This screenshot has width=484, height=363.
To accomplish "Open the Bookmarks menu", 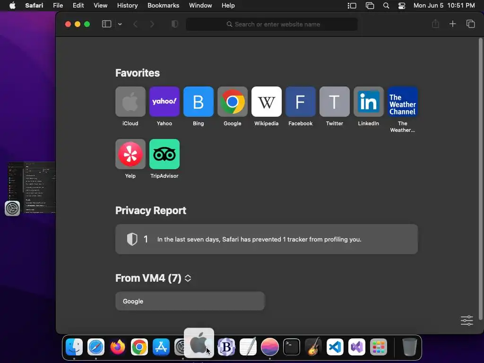I will coord(163,6).
